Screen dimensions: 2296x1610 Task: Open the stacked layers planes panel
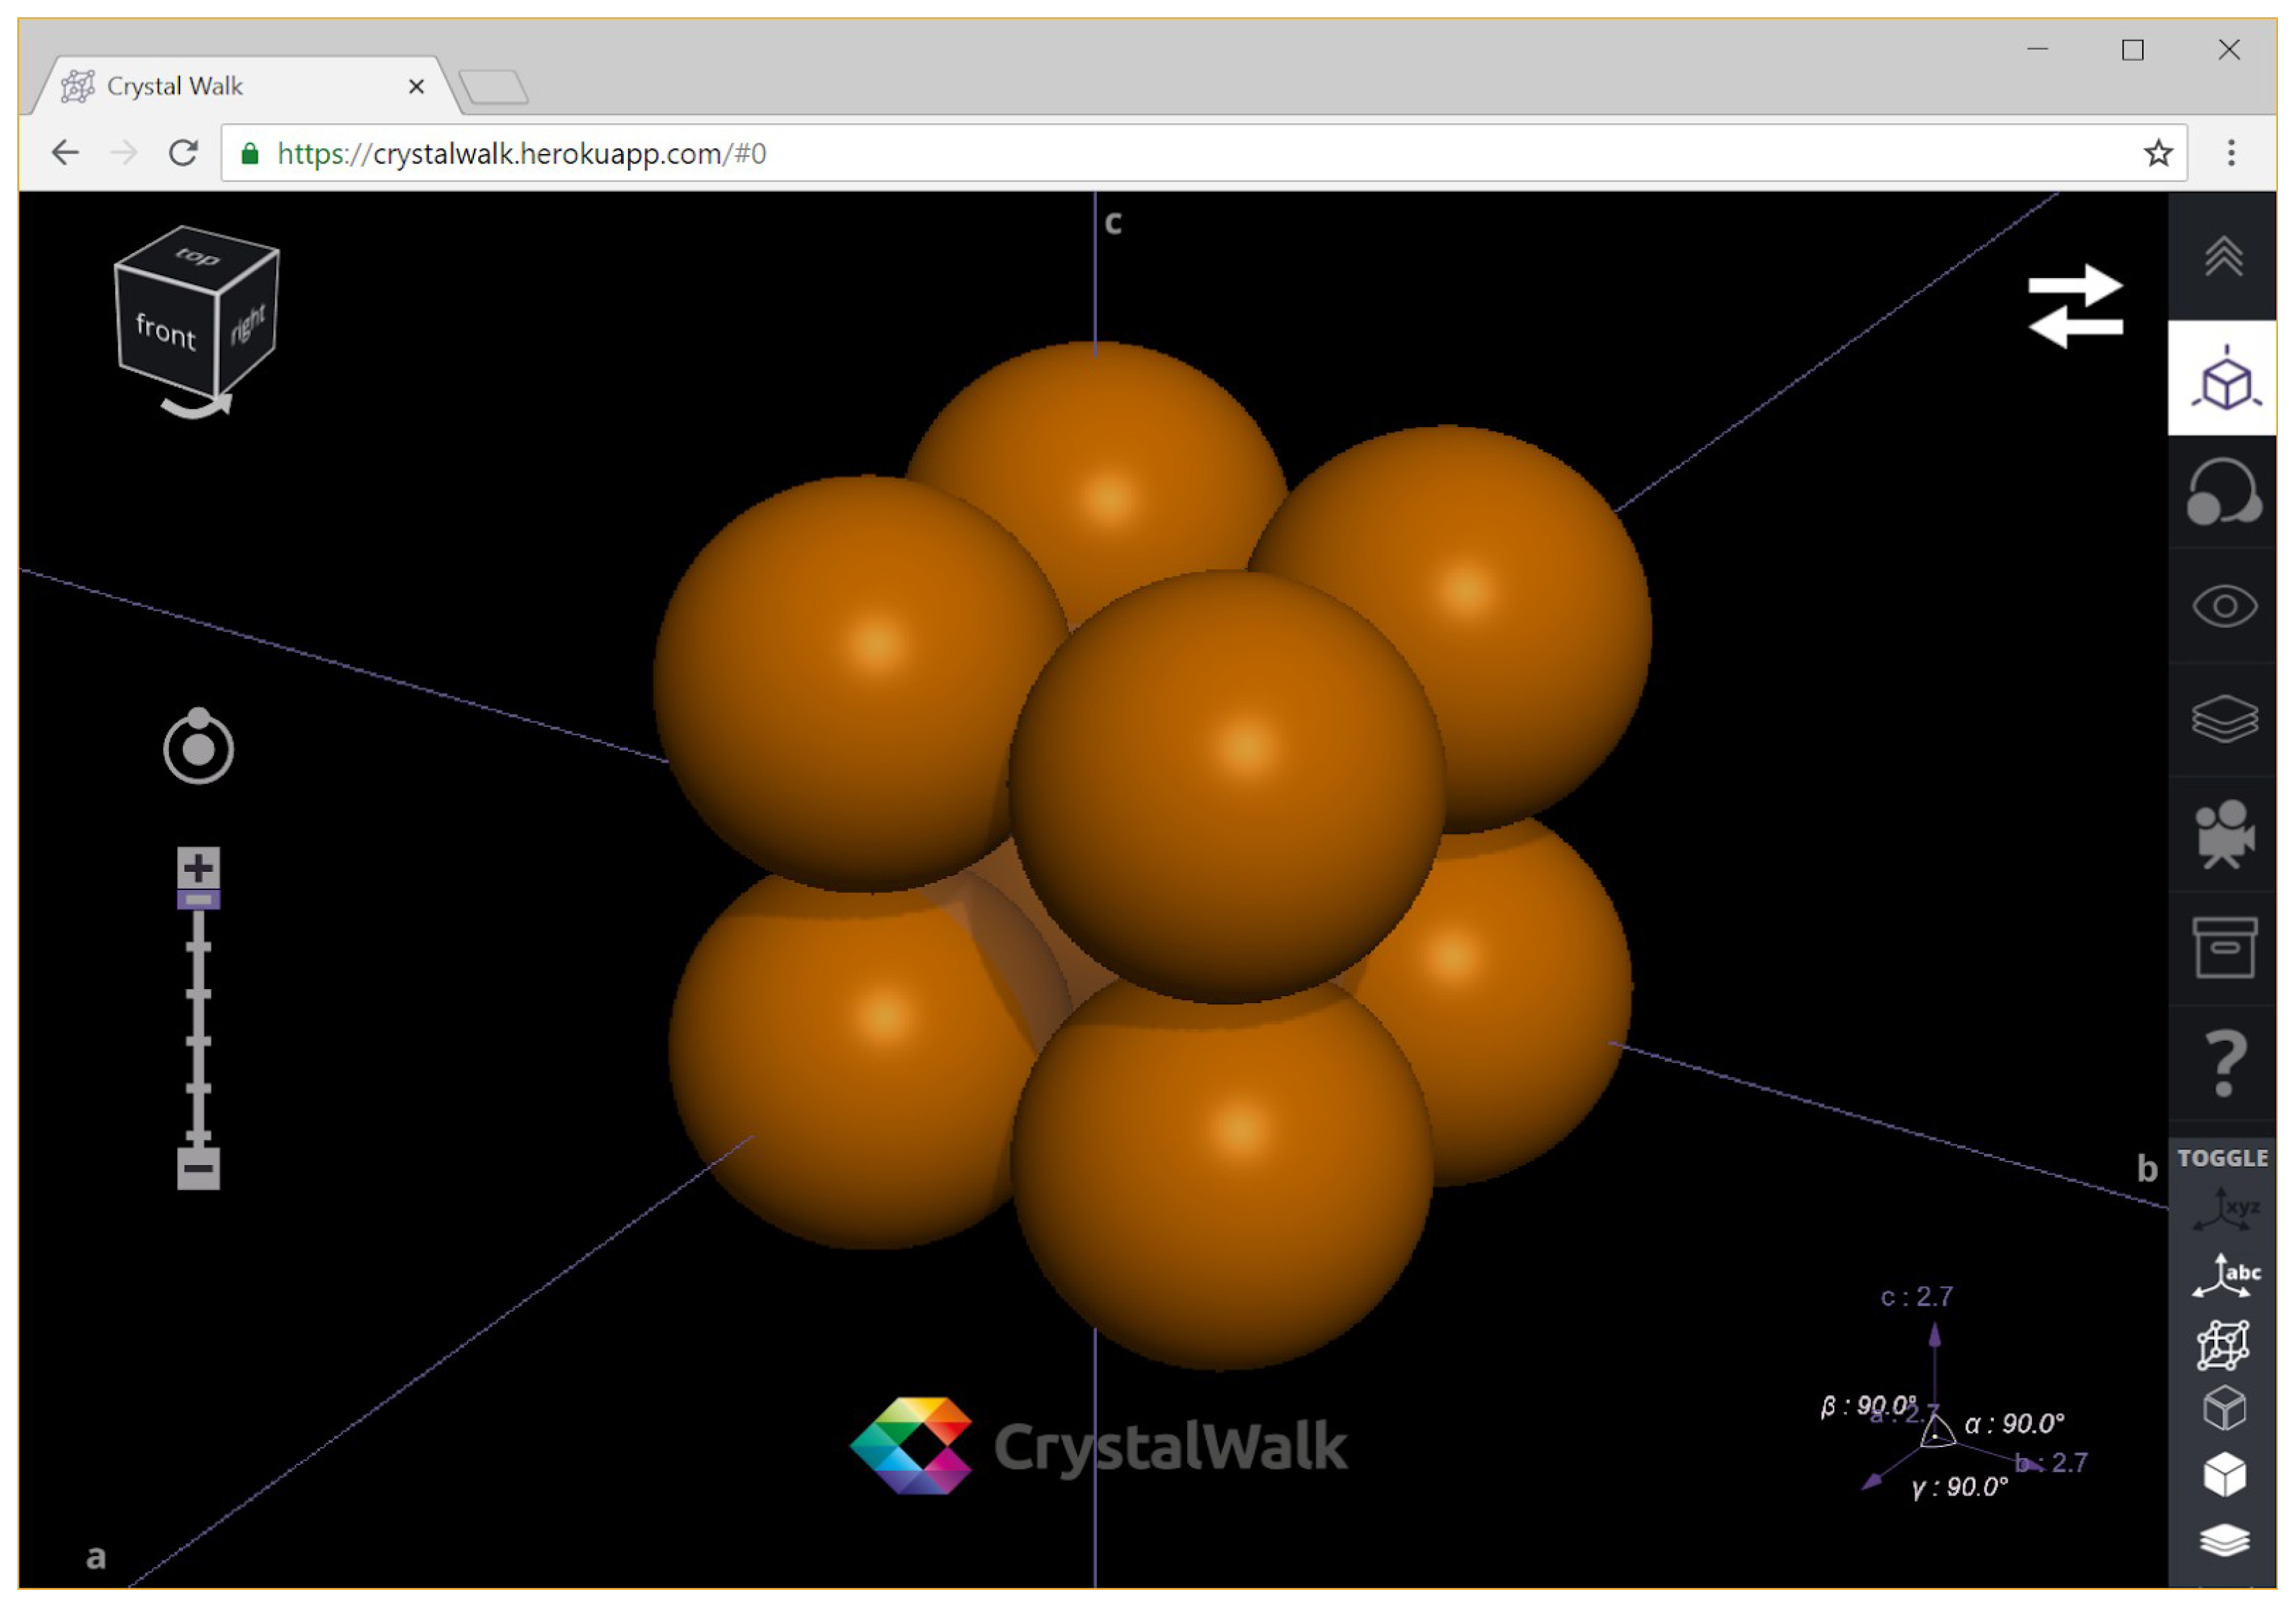pyautogui.click(x=2224, y=720)
